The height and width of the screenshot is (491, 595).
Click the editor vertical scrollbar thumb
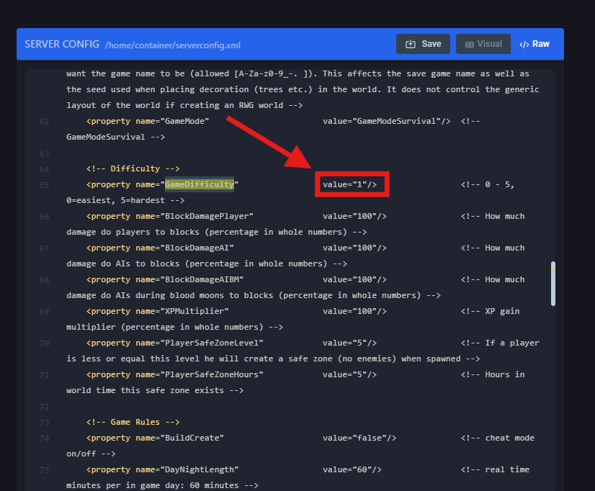pos(553,283)
